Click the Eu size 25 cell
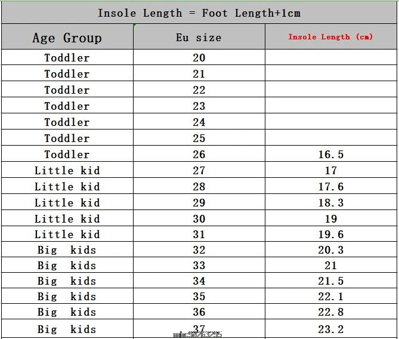This screenshot has height=339, width=399. point(199,138)
